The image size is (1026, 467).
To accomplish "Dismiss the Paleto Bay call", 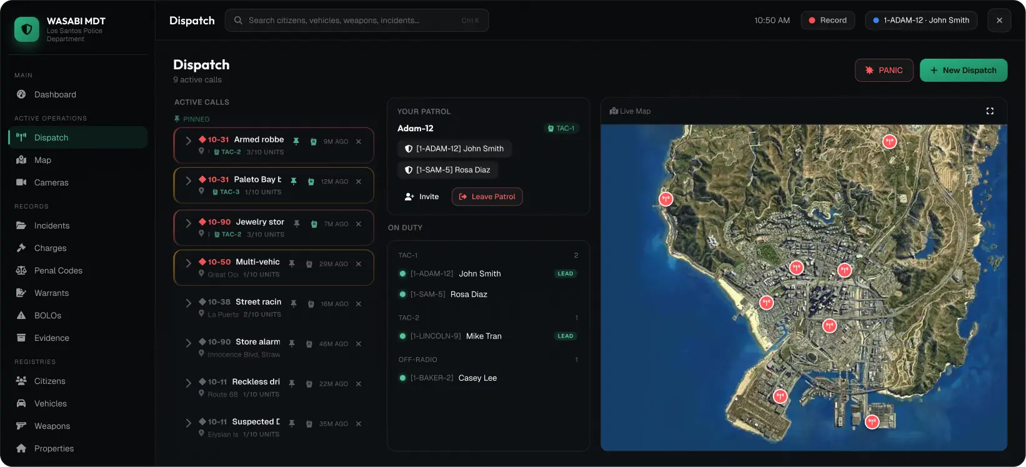I will (x=359, y=182).
